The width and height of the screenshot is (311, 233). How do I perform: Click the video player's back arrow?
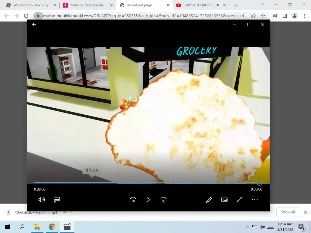click(34, 24)
